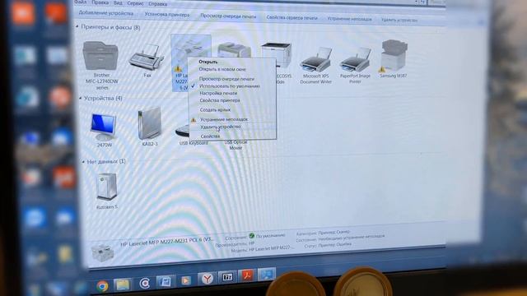Select the Rutoken S device icon
527x296 pixels.
click(x=107, y=187)
